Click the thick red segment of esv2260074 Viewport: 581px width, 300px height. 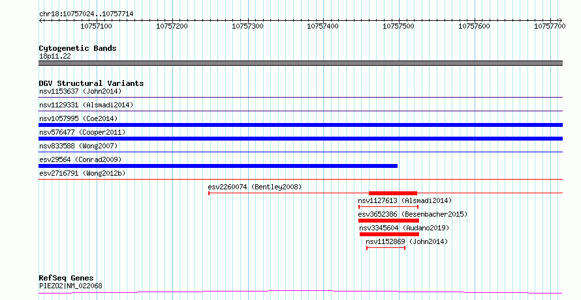(x=393, y=193)
